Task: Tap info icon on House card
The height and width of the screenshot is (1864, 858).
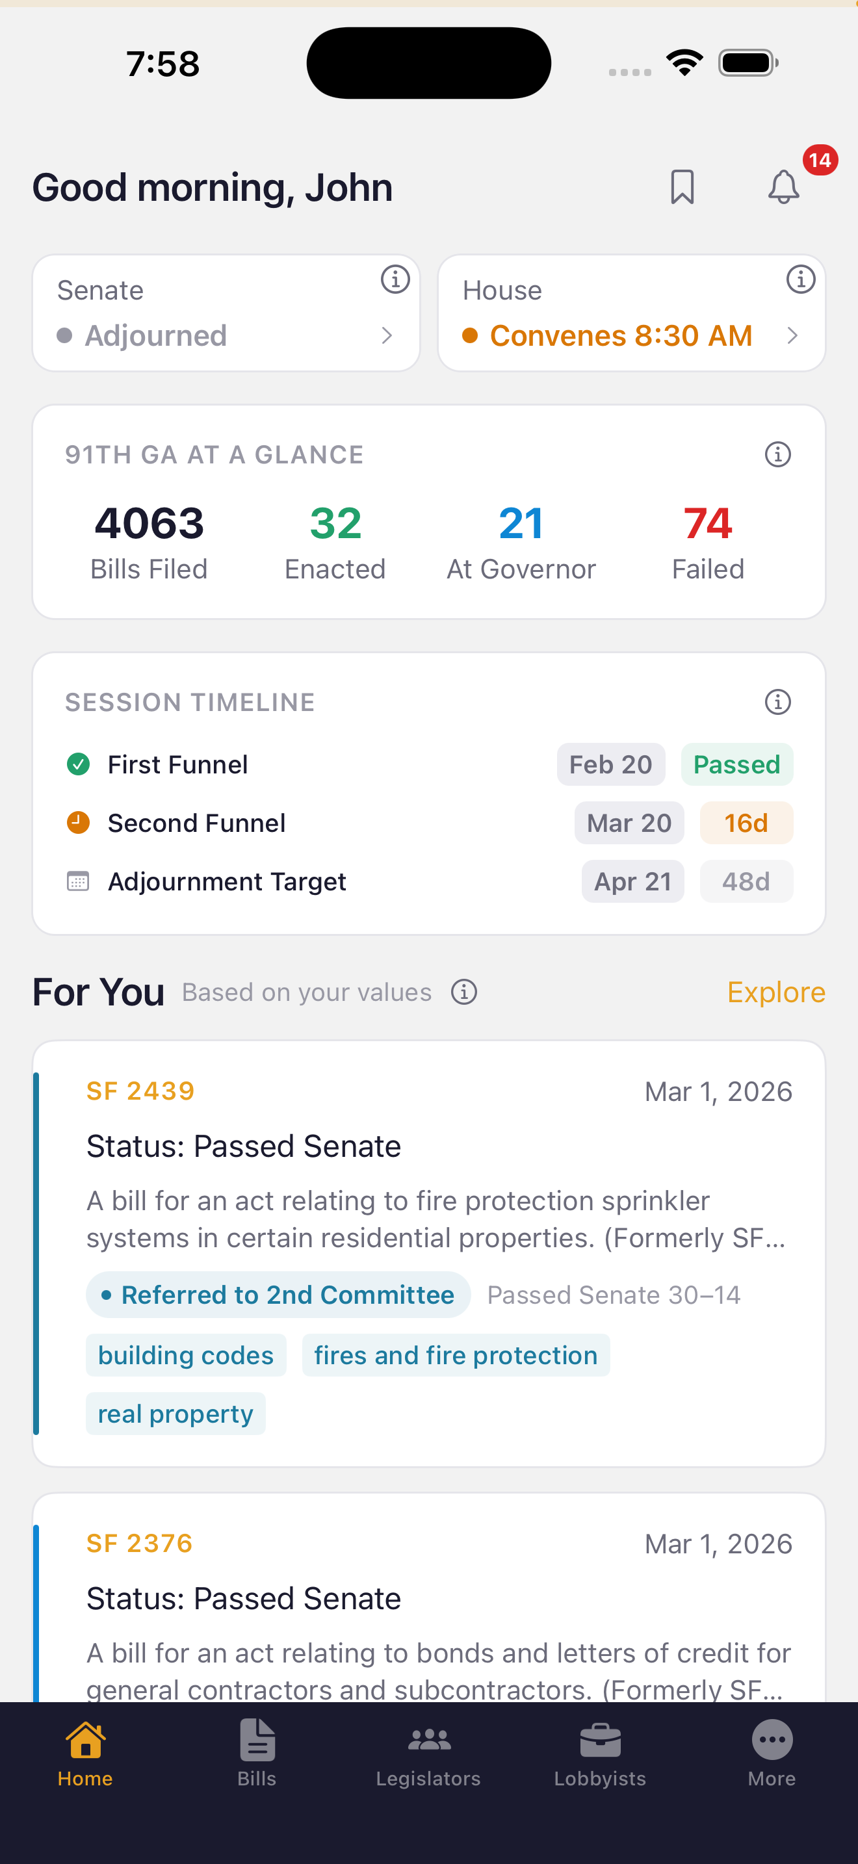Action: 800,279
